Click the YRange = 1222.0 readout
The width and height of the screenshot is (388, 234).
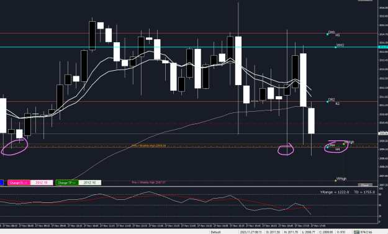(335, 192)
